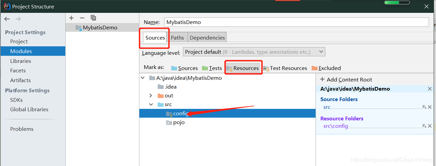
Task: Close the Project Structure dialog
Action: [x=427, y=6]
